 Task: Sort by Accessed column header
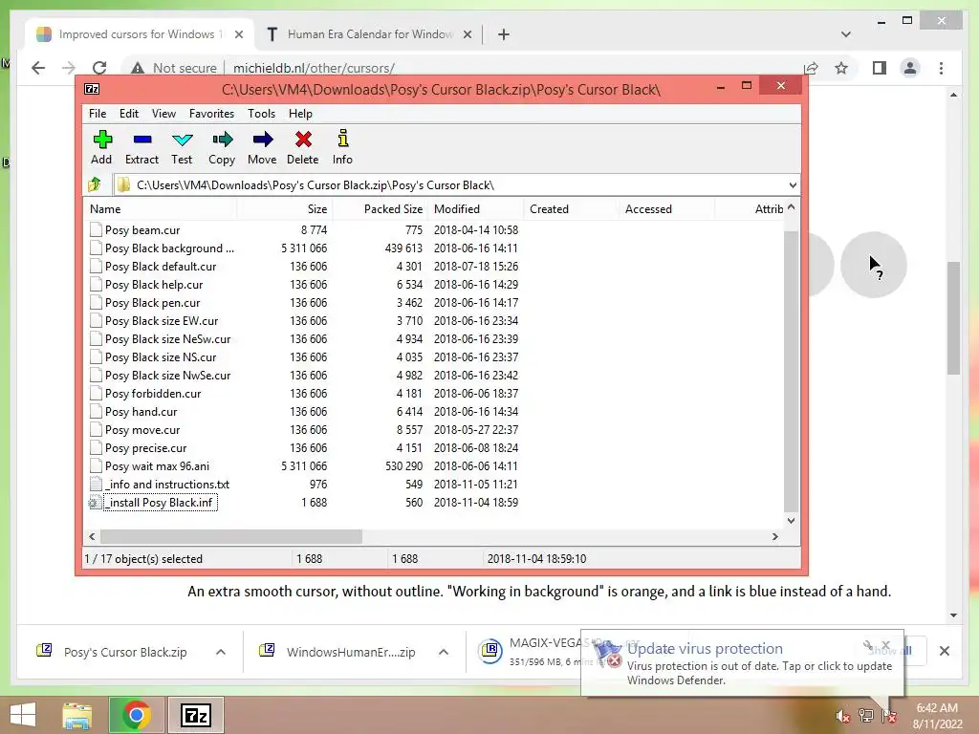pos(666,209)
